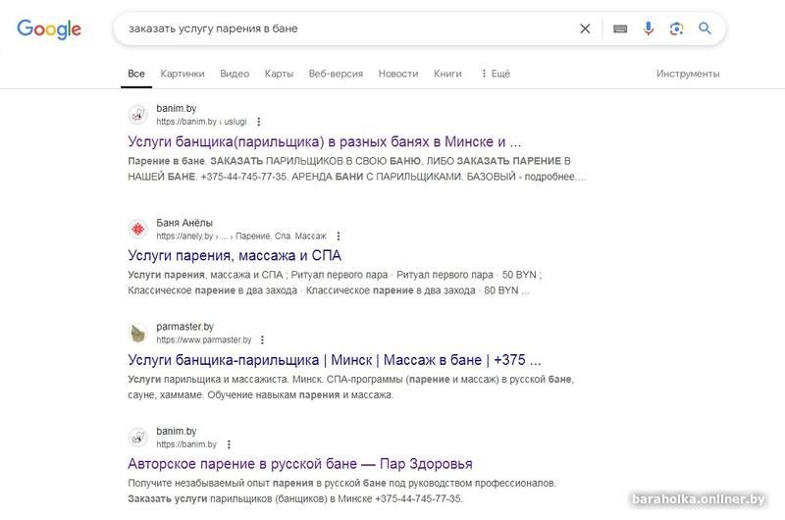Switch to the Видео tab

coord(235,74)
